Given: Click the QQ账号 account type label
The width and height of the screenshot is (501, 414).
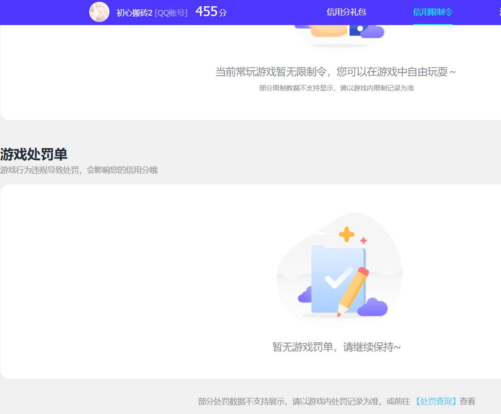Looking at the screenshot, I should [172, 13].
